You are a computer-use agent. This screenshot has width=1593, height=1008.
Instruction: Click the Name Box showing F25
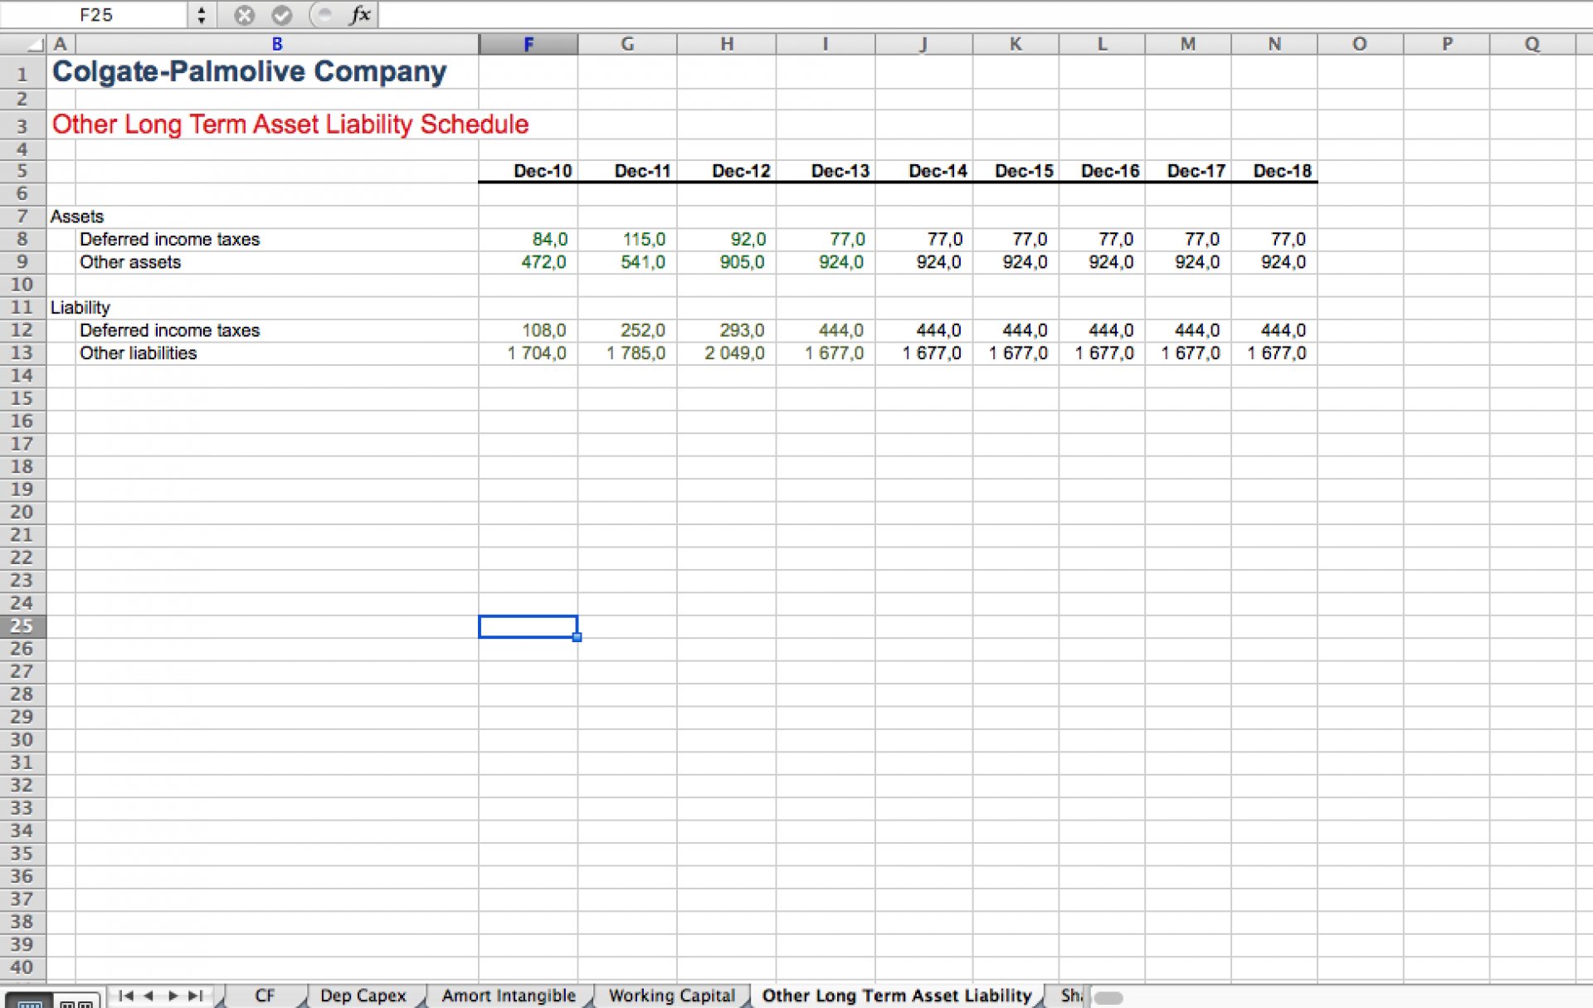(95, 15)
